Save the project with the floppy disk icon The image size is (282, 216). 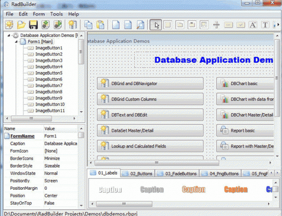tap(33, 24)
